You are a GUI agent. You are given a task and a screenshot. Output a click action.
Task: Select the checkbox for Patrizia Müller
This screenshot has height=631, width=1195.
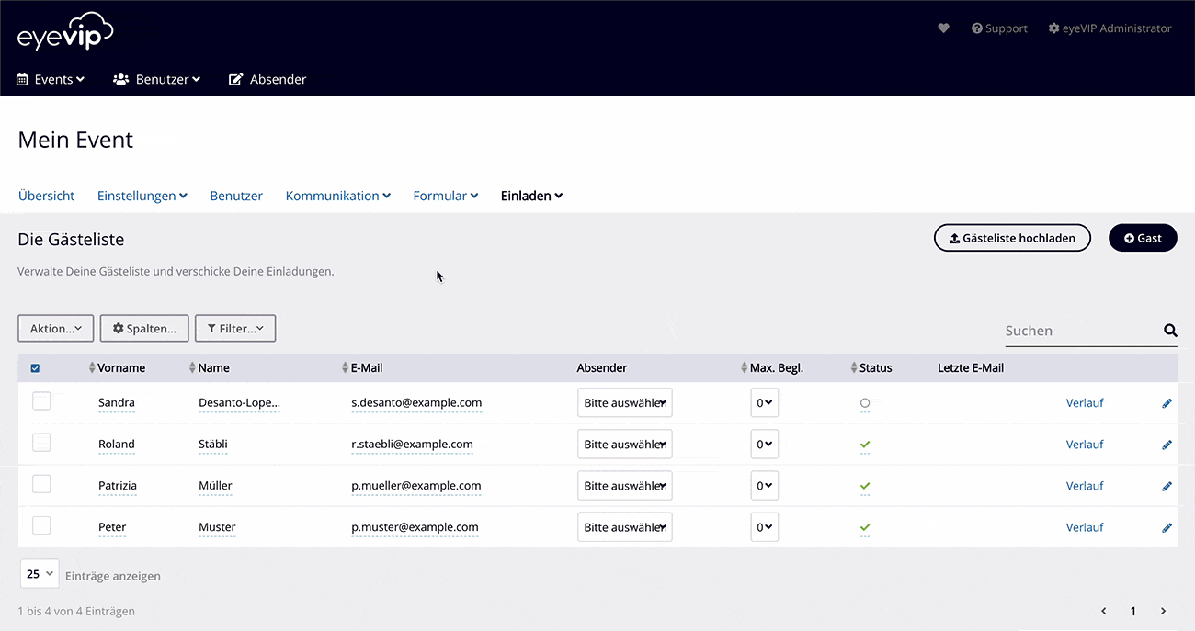pyautogui.click(x=41, y=483)
